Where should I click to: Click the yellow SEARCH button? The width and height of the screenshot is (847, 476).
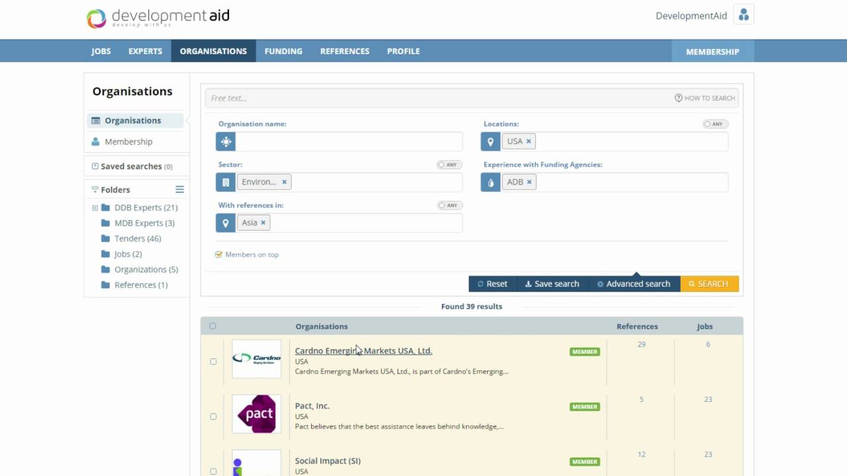(x=709, y=284)
